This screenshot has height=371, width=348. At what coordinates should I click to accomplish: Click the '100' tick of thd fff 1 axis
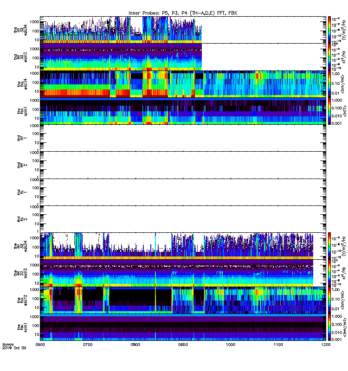tap(36, 134)
